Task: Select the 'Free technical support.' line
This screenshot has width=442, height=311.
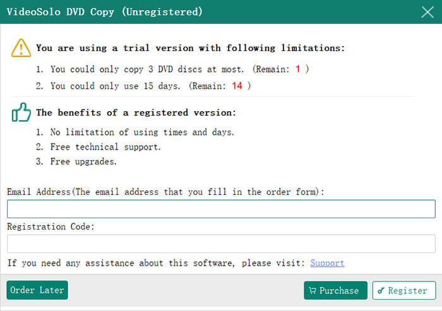Action: tap(99, 147)
